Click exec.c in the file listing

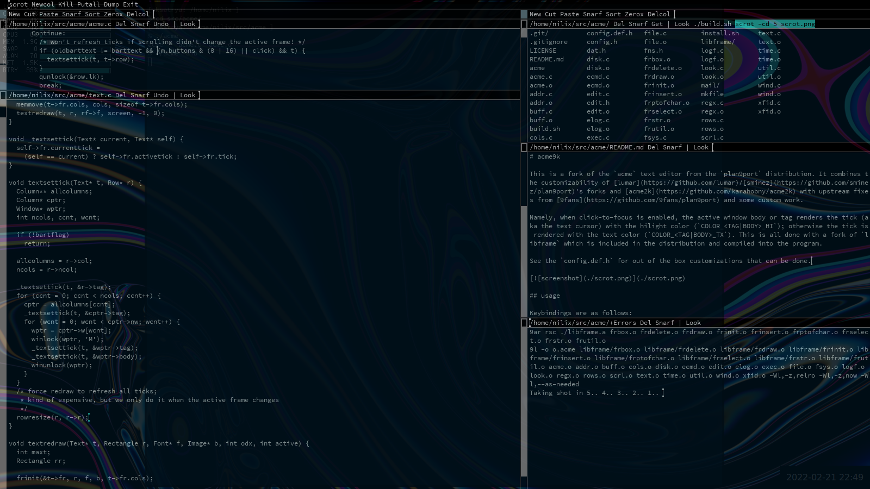coord(598,137)
